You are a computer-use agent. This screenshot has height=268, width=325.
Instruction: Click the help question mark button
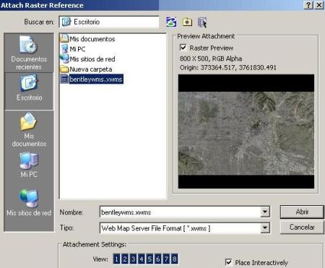(308, 5)
